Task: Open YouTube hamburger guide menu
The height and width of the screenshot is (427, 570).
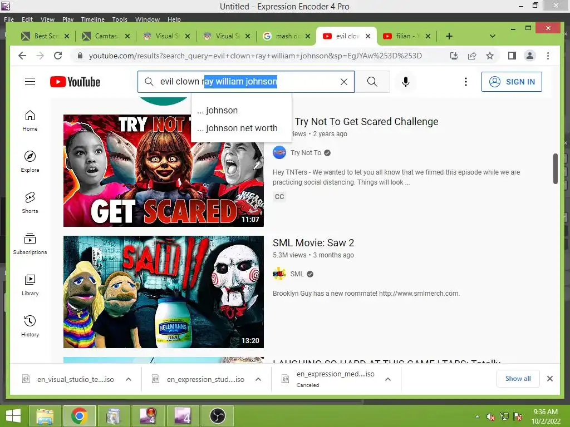Action: coord(30,82)
